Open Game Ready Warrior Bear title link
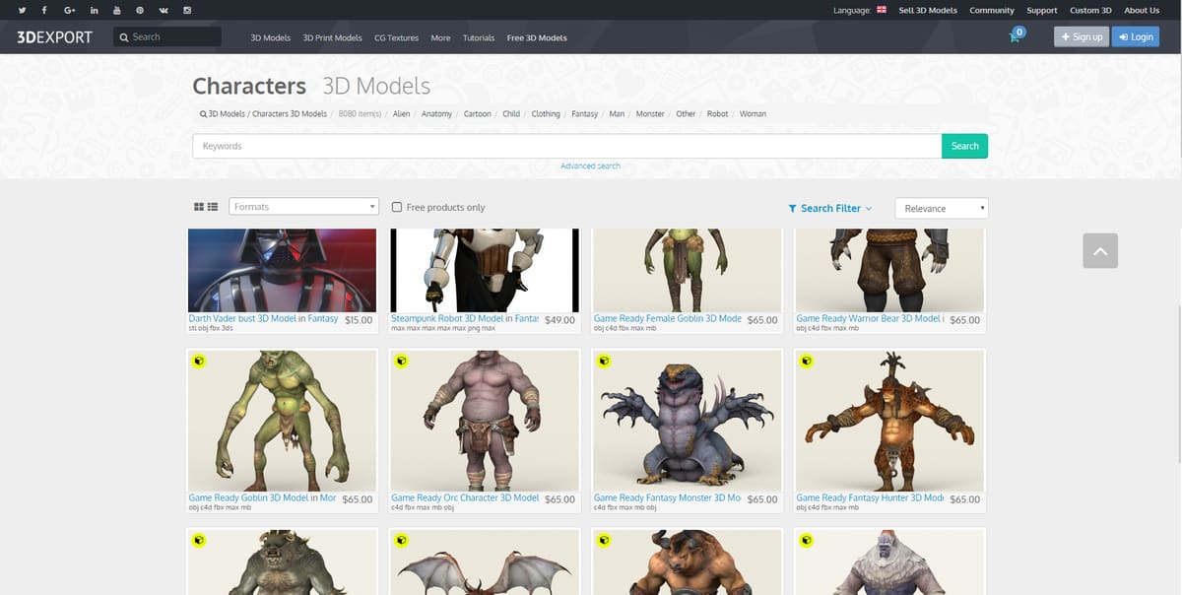The image size is (1182, 595). coord(870,319)
